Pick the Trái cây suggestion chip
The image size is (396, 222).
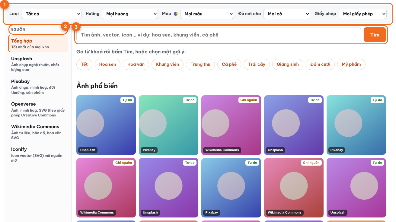tap(257, 64)
